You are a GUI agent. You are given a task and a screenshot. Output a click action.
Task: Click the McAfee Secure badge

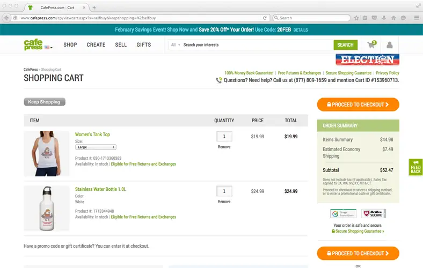[374, 213]
